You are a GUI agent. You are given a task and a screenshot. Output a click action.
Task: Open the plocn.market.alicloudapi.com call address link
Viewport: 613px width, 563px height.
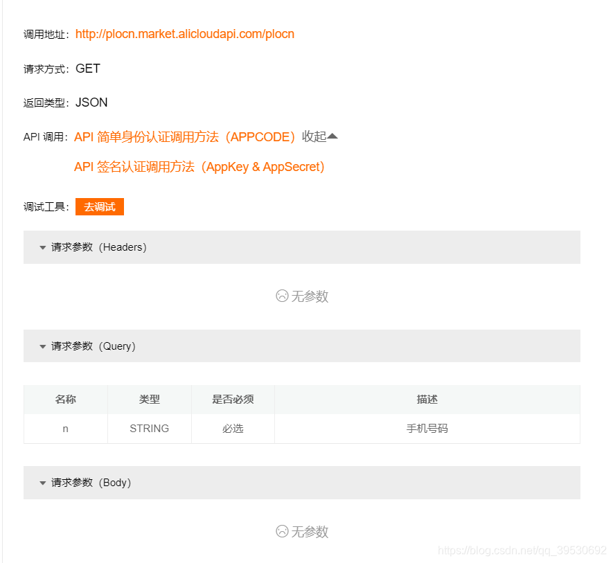tap(184, 34)
